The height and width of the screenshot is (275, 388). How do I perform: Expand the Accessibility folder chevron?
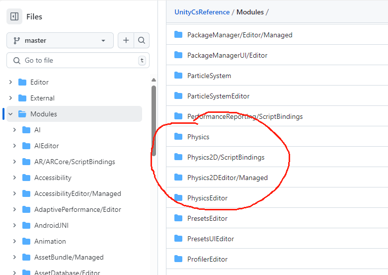[x=14, y=178]
